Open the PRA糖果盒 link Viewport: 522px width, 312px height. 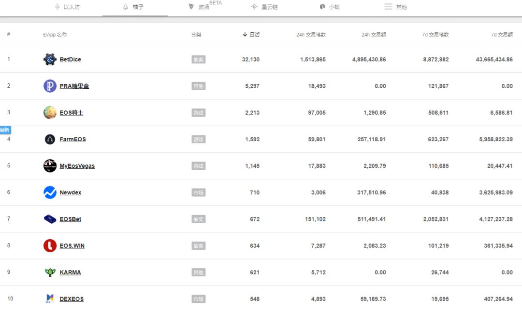pos(74,86)
